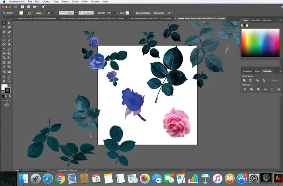Viewport: 283px width, 186px height.
Task: Activate the Blend tool
Action: [9, 67]
